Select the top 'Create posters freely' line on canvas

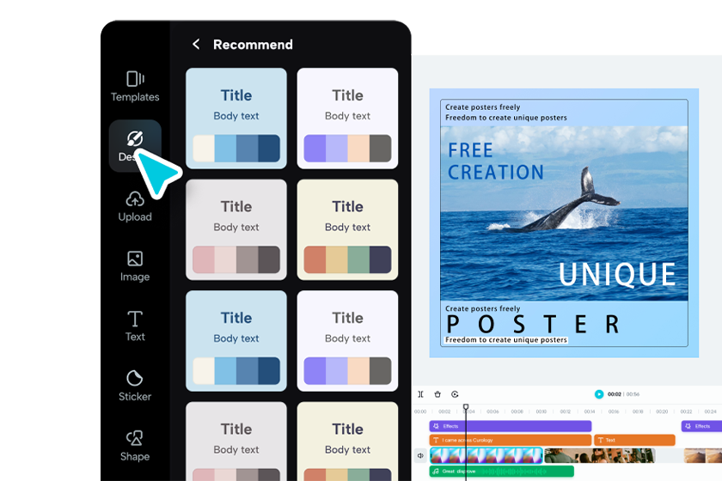click(x=482, y=107)
